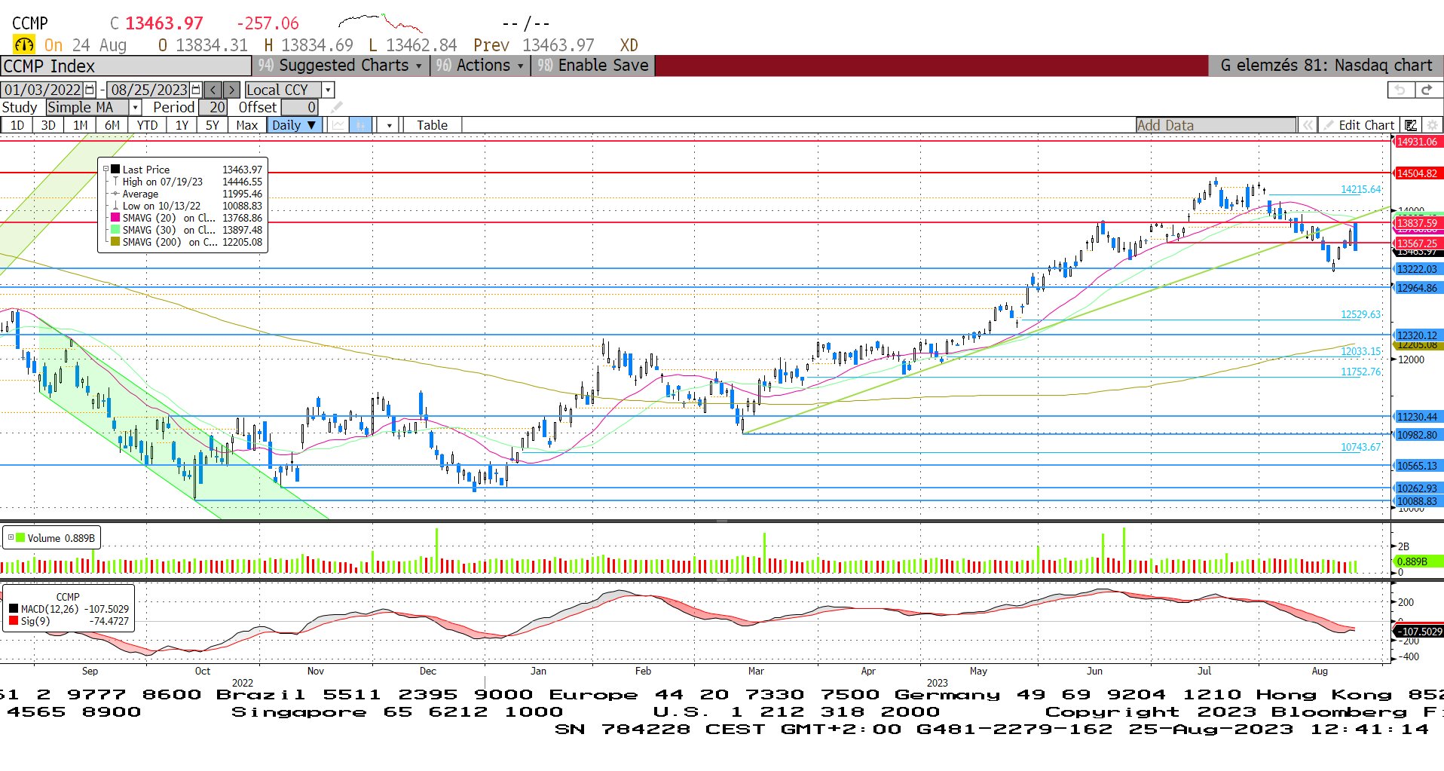Click the end date 08/25/2023 field
The height and width of the screenshot is (771, 1444).
pos(149,90)
